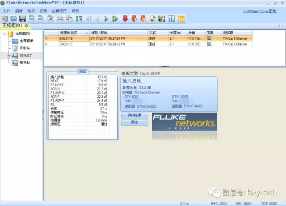The width and height of the screenshot is (286, 206).
Task: Sort by 电缆识别名 column header
Action: click(74, 33)
